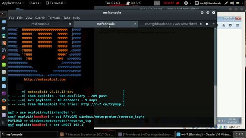Click the volume speaker icon in top bar
Viewport: 246px width, 138px height.
[232, 3]
